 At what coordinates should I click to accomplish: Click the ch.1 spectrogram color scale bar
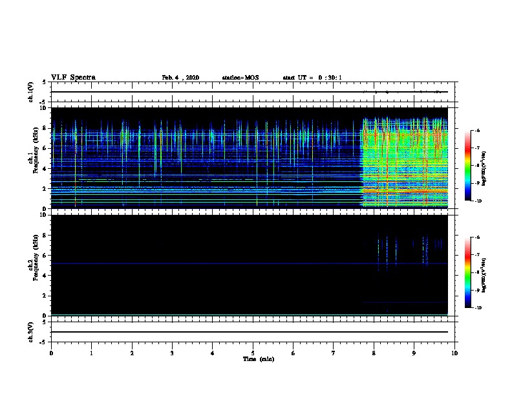pyautogui.click(x=467, y=166)
